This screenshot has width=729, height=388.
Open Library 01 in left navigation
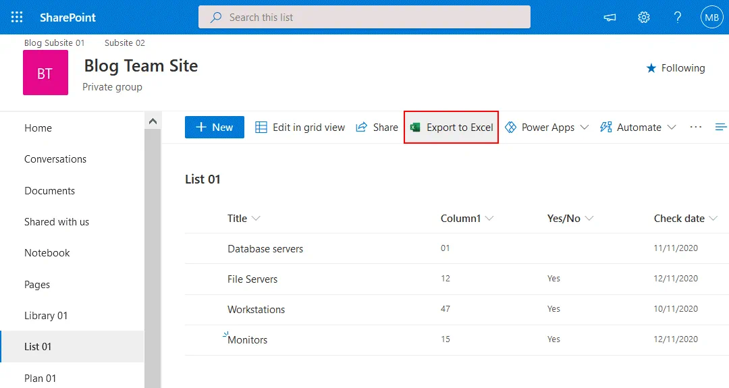click(x=46, y=316)
